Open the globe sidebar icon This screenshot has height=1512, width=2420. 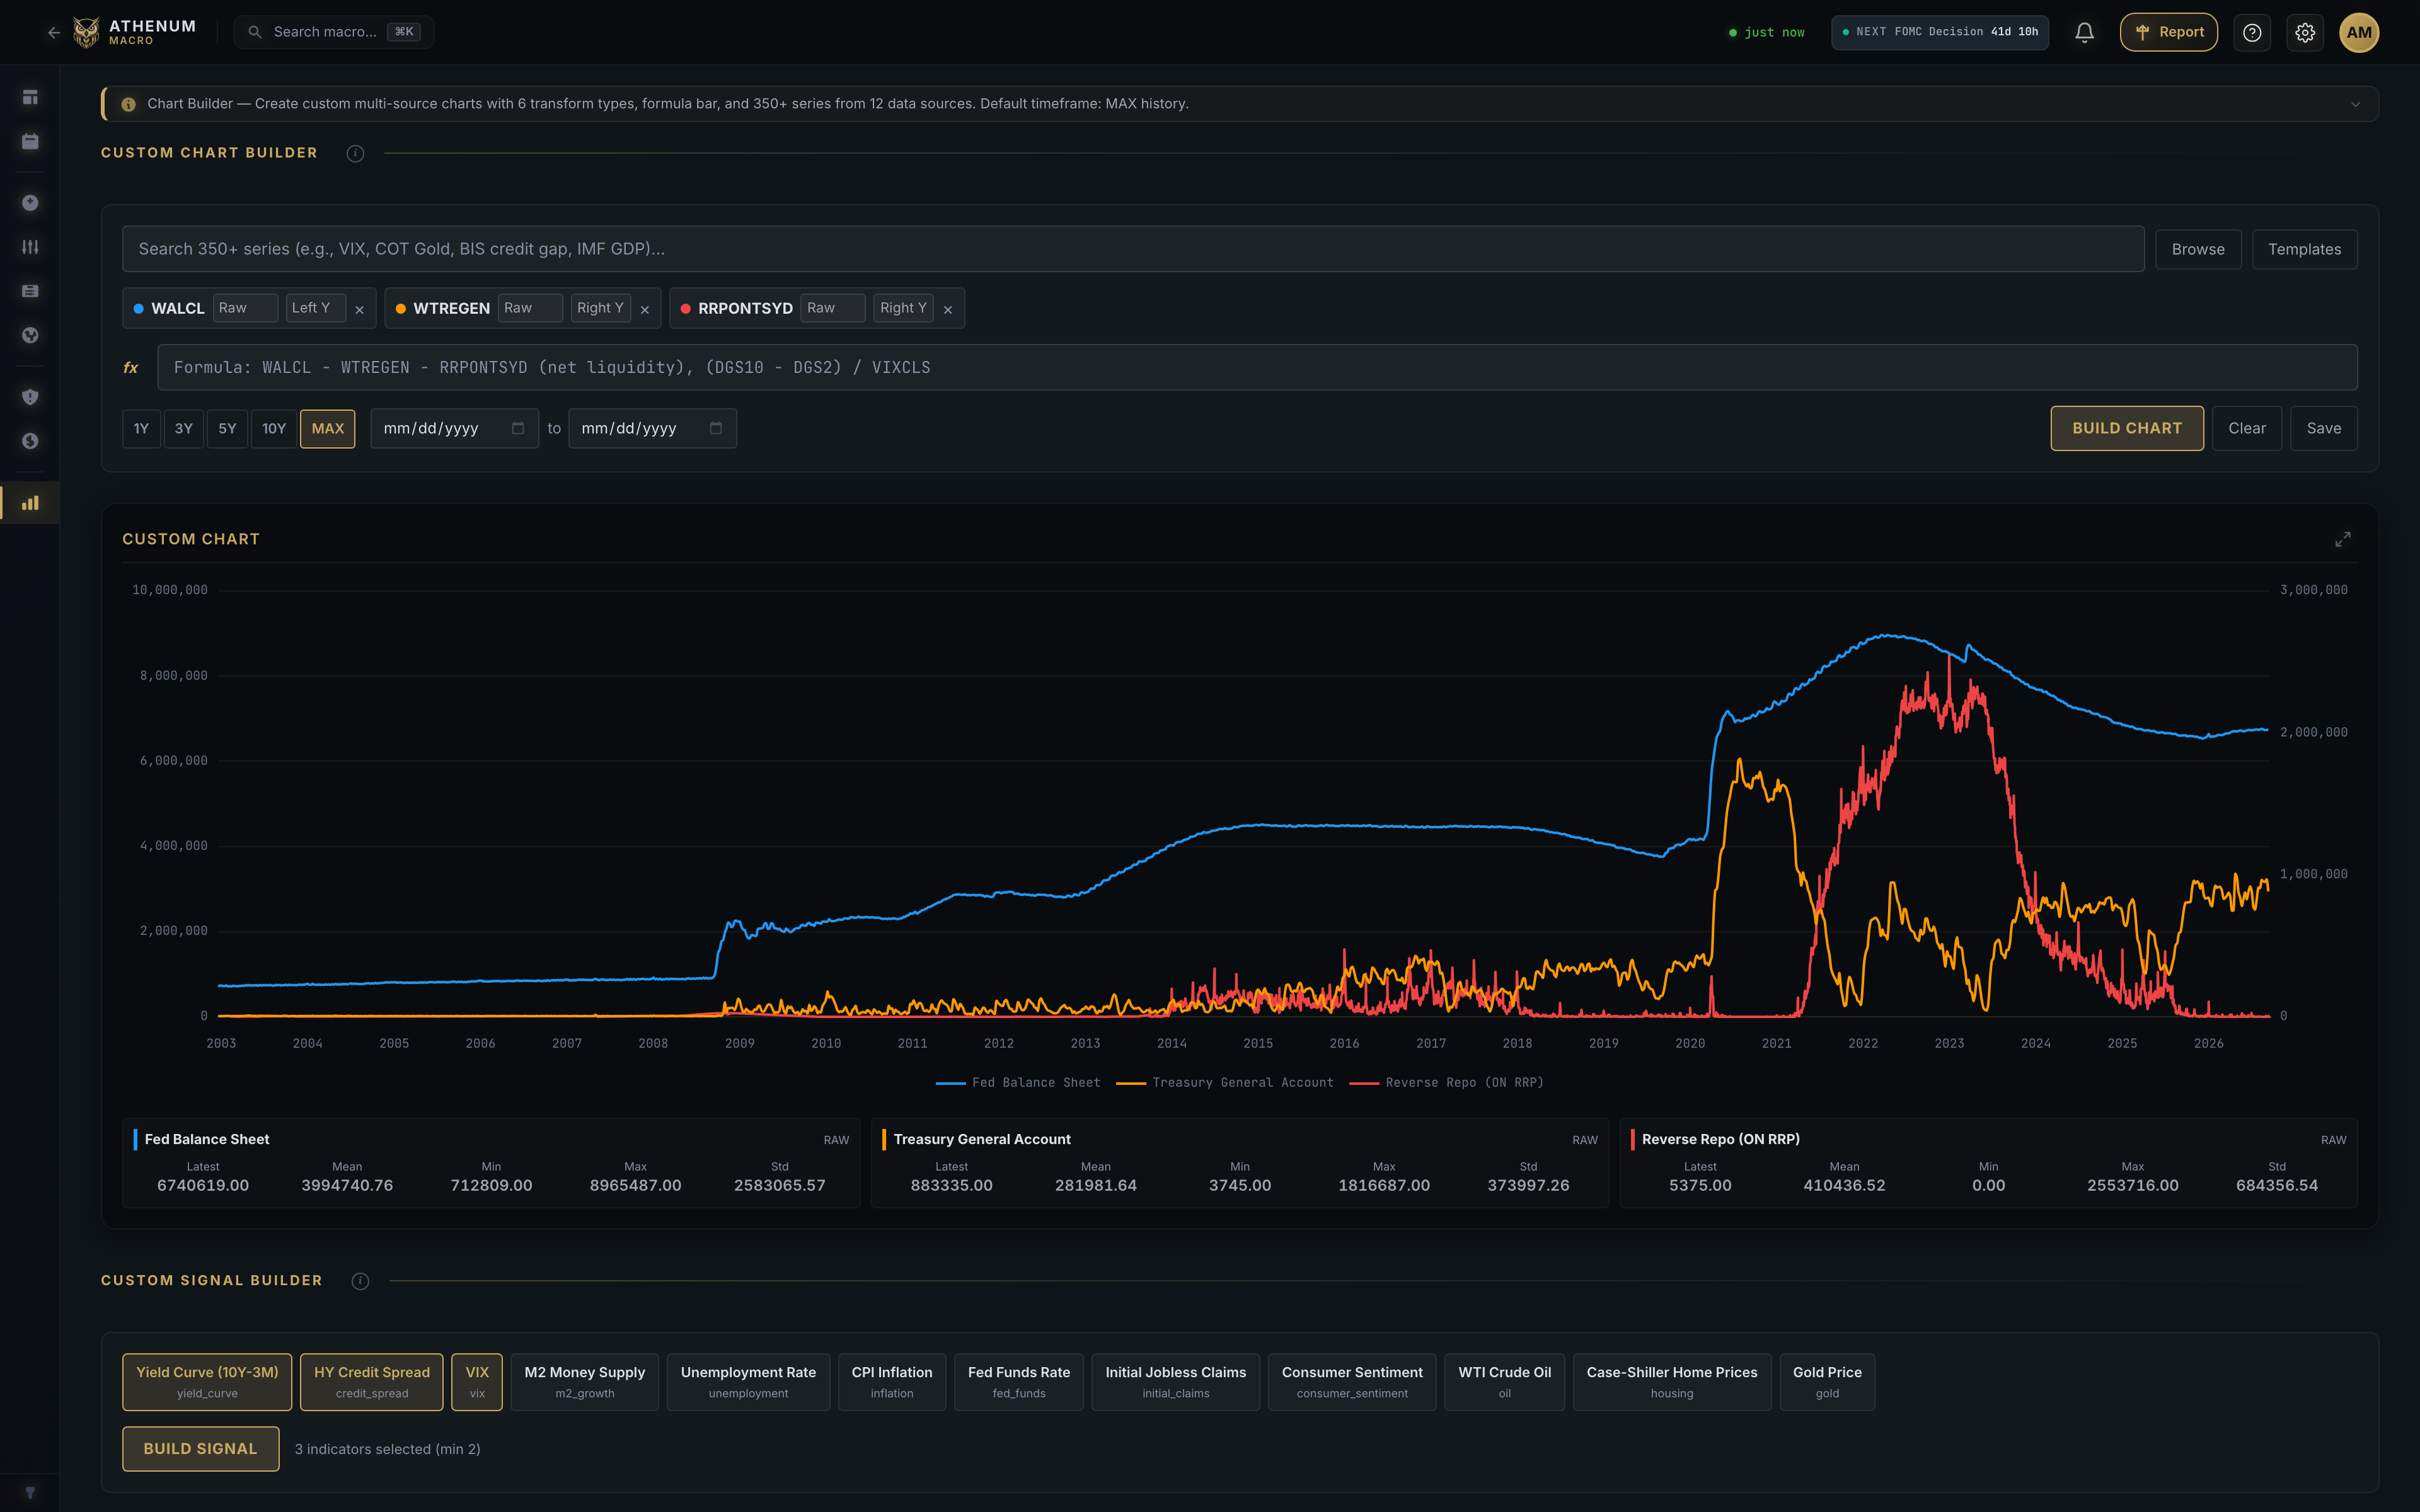[30, 335]
